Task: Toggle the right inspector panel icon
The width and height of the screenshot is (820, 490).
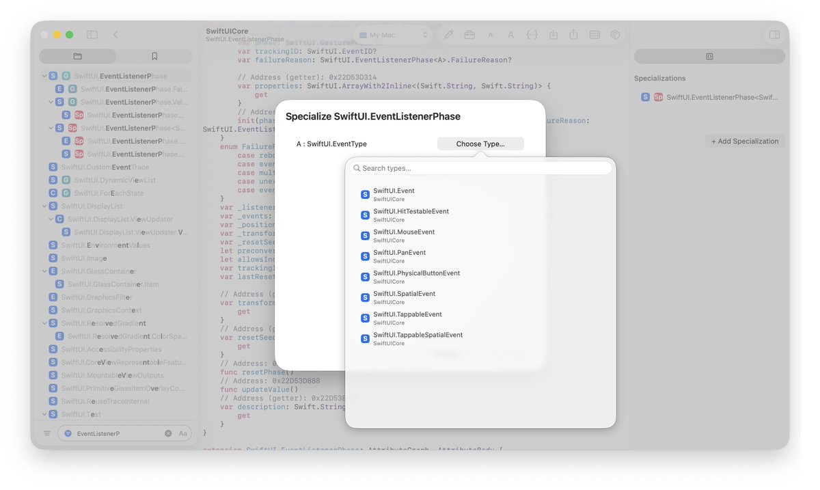Action: click(x=774, y=34)
